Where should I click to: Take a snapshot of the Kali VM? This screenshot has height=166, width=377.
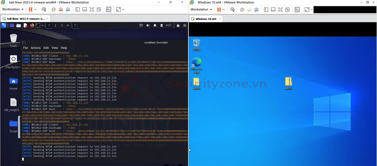[53, 10]
